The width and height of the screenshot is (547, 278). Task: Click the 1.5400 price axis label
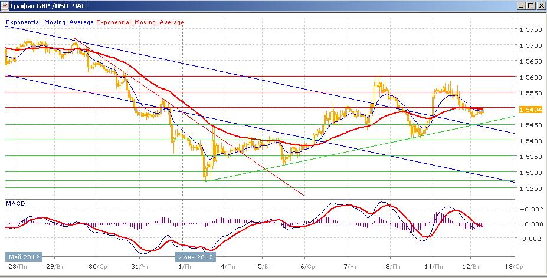pos(530,141)
